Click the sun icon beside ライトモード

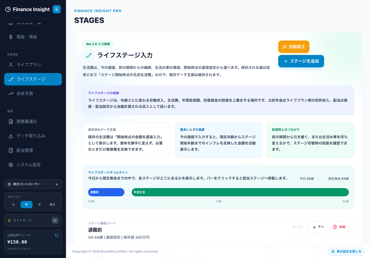(x=9, y=221)
